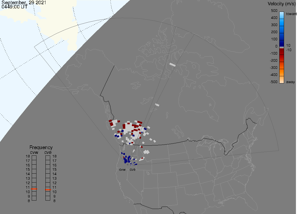Select the '-100' value on velocity scale

[x=273, y=53]
